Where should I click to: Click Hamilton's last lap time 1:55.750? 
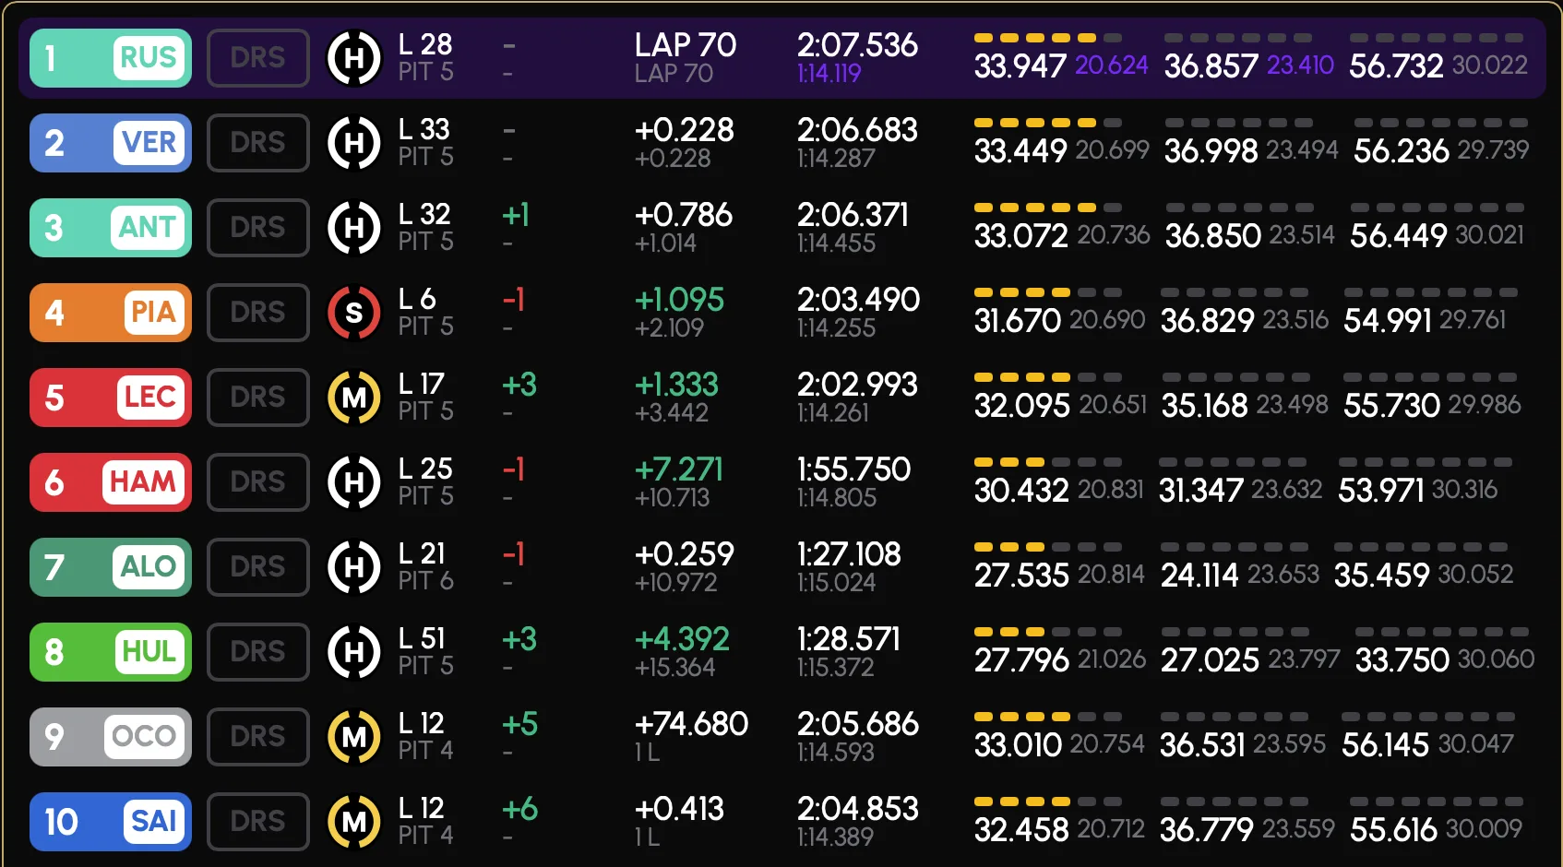pos(853,469)
